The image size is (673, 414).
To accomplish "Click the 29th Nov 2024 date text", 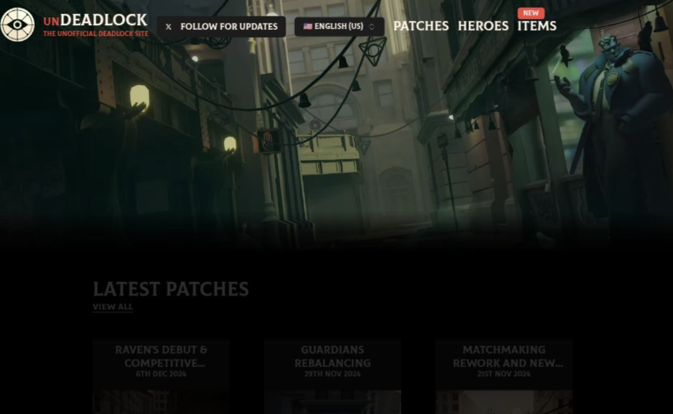I will pos(333,374).
